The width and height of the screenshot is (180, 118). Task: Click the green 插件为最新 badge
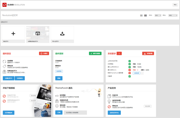[x=95, y=53]
